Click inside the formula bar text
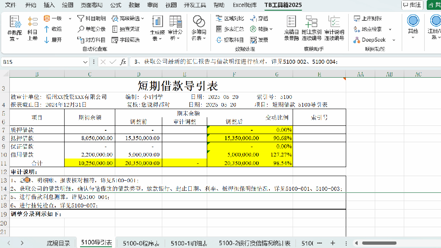 click(285, 62)
